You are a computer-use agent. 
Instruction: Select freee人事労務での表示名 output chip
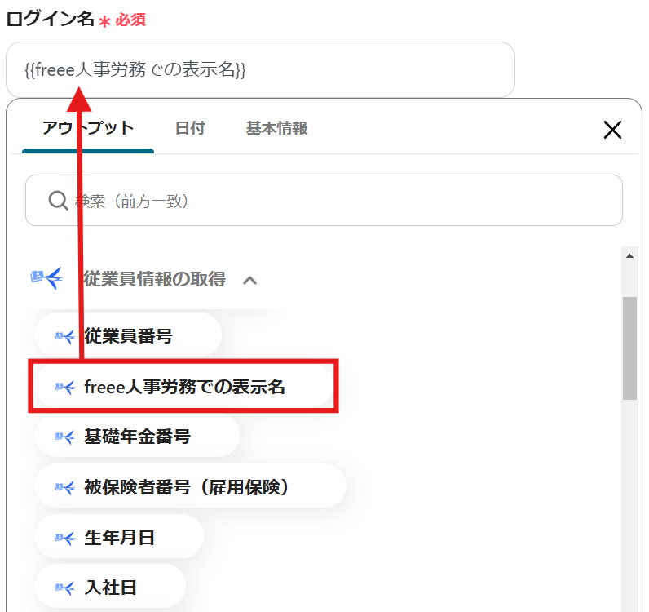click(183, 387)
